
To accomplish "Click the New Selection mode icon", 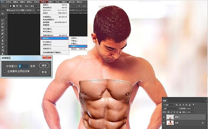I will point(11,6).
